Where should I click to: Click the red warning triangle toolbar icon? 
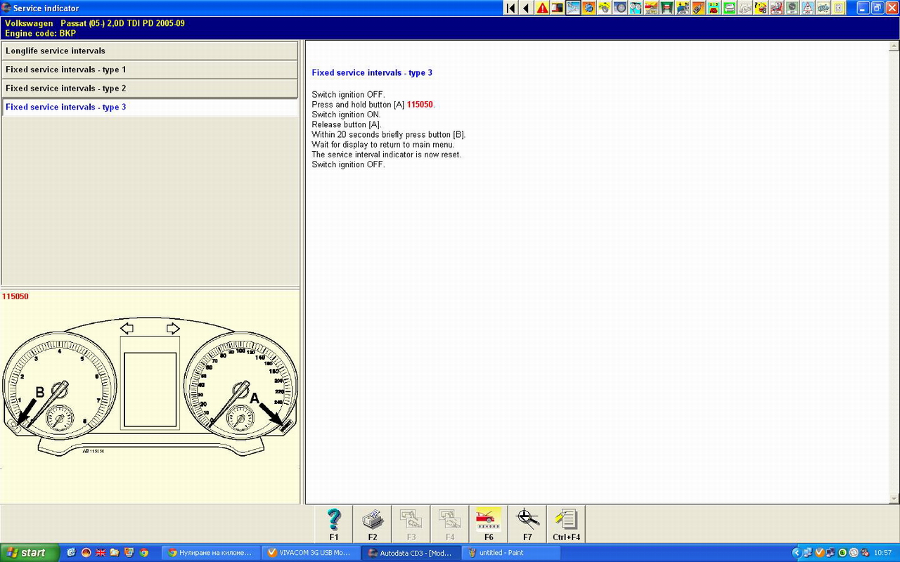(542, 8)
